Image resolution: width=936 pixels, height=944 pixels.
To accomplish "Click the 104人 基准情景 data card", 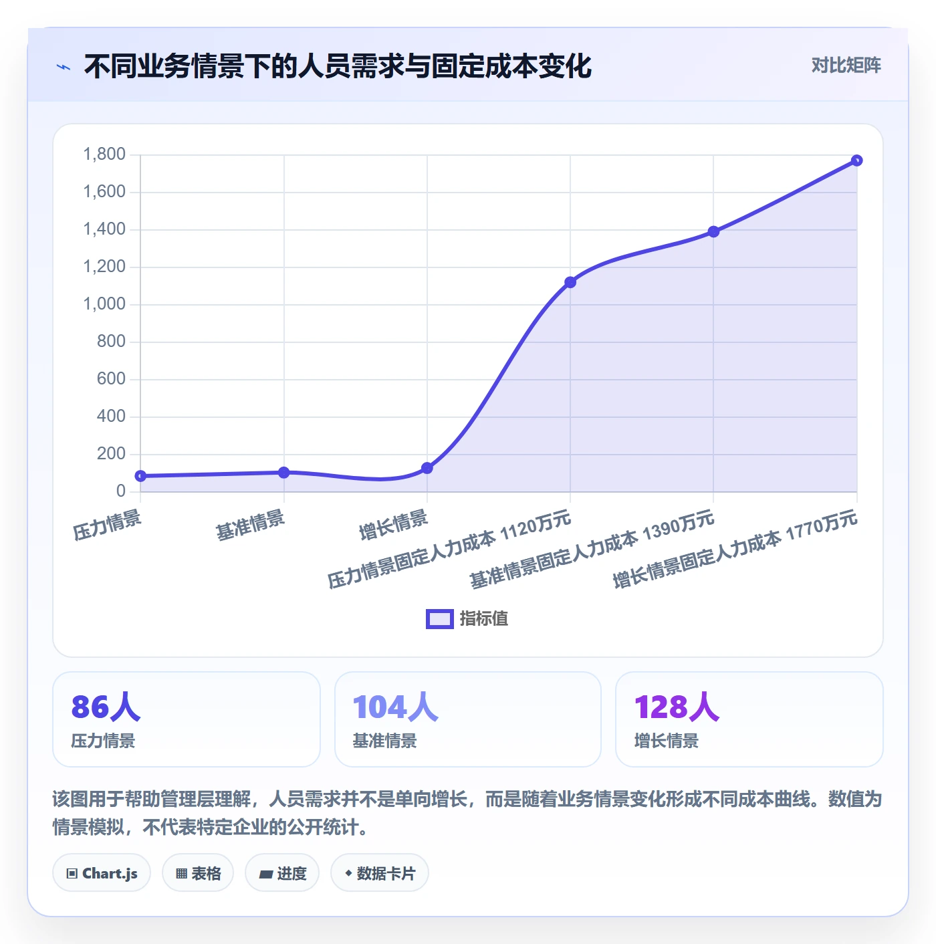I will [468, 719].
